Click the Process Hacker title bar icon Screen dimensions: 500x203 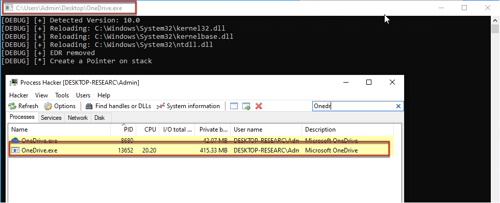[13, 83]
